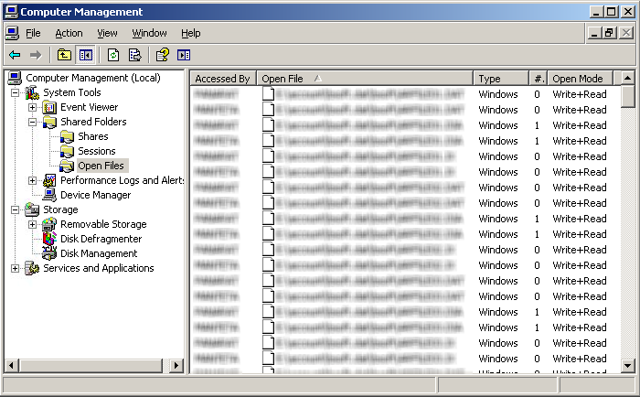This screenshot has width=640, height=397.
Task: Expand the Event Viewer node
Action: click(33, 107)
